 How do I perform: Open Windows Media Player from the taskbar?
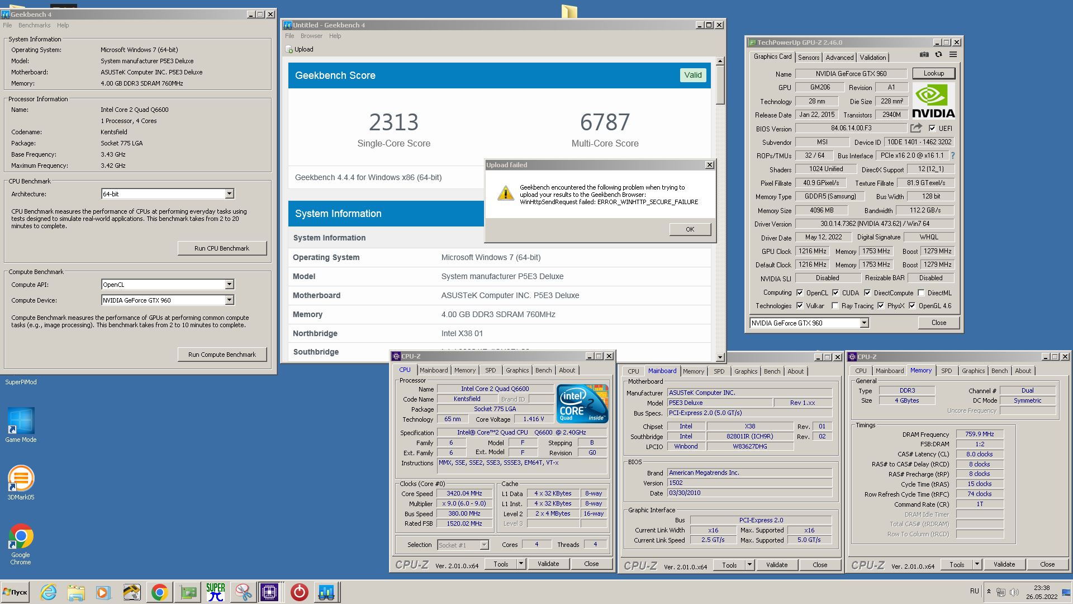pyautogui.click(x=103, y=592)
